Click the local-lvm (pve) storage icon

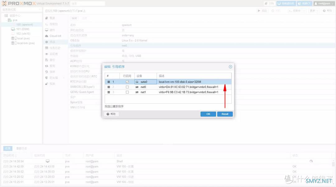14,43
